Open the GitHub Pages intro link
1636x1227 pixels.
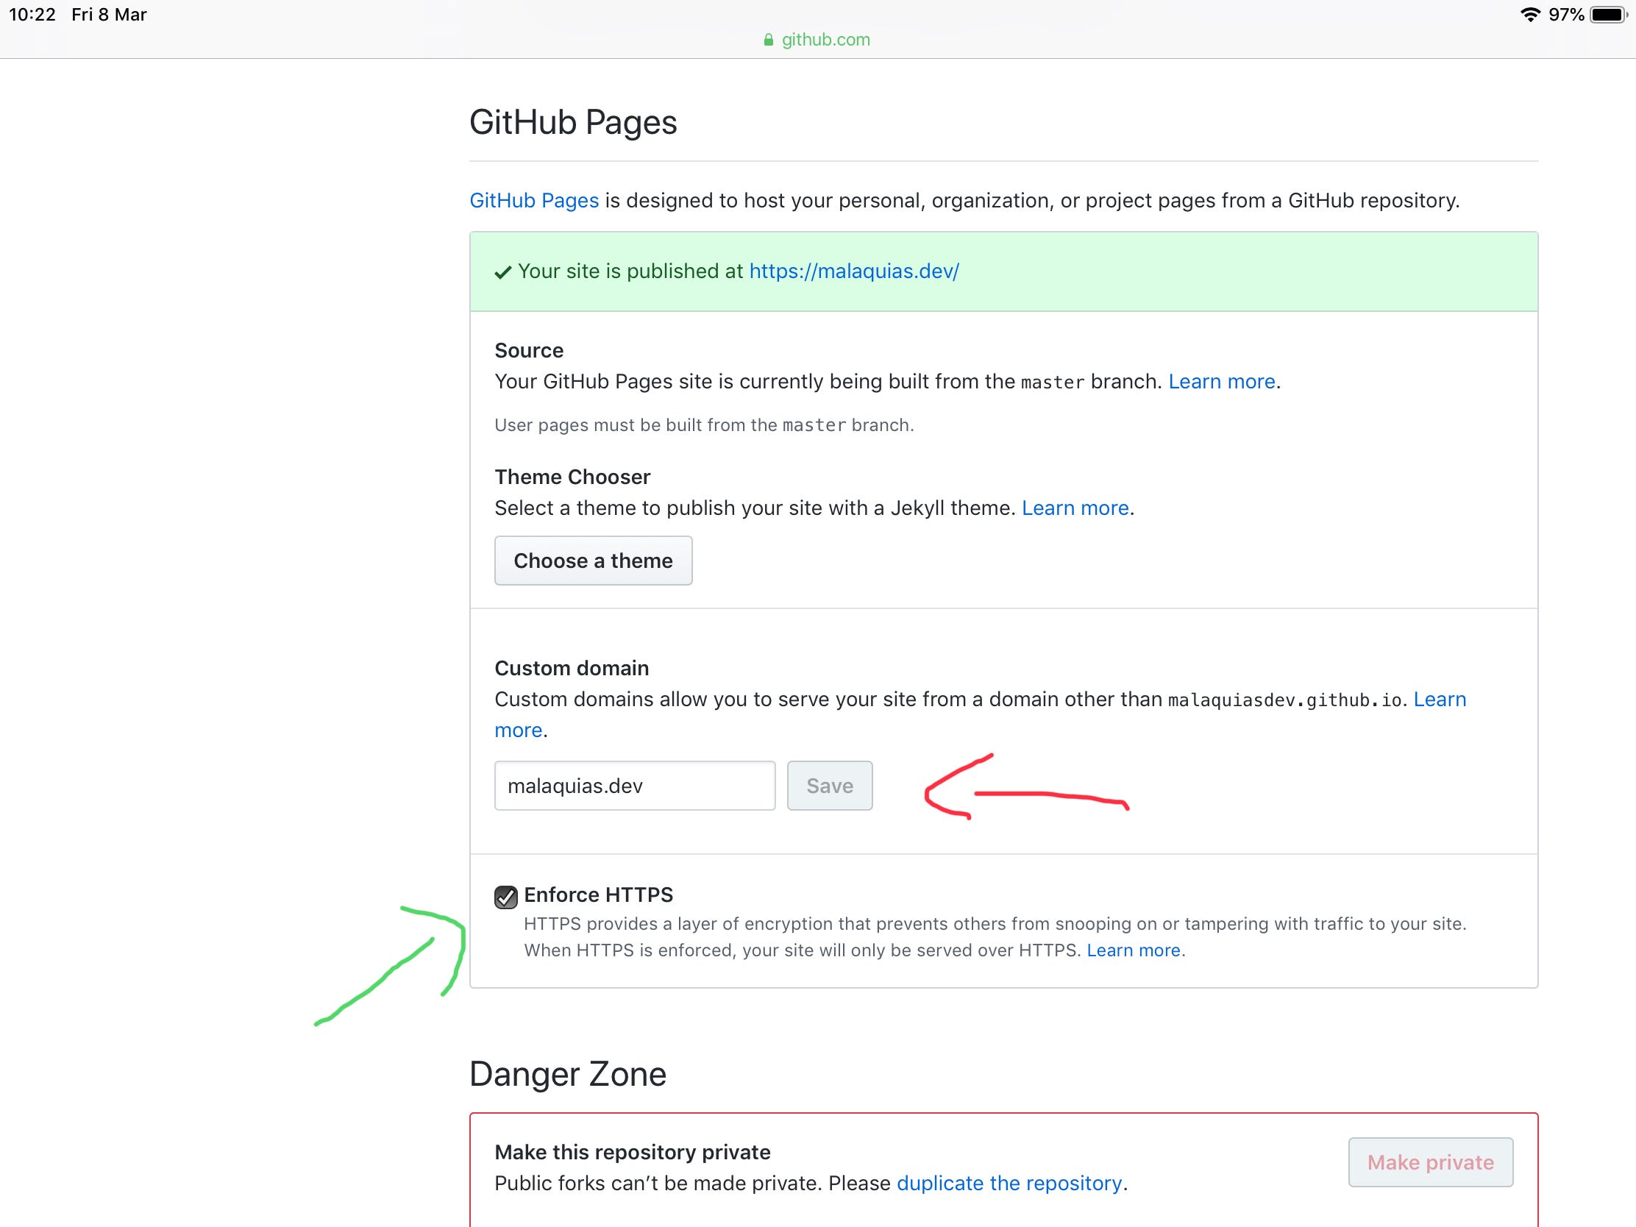534,200
